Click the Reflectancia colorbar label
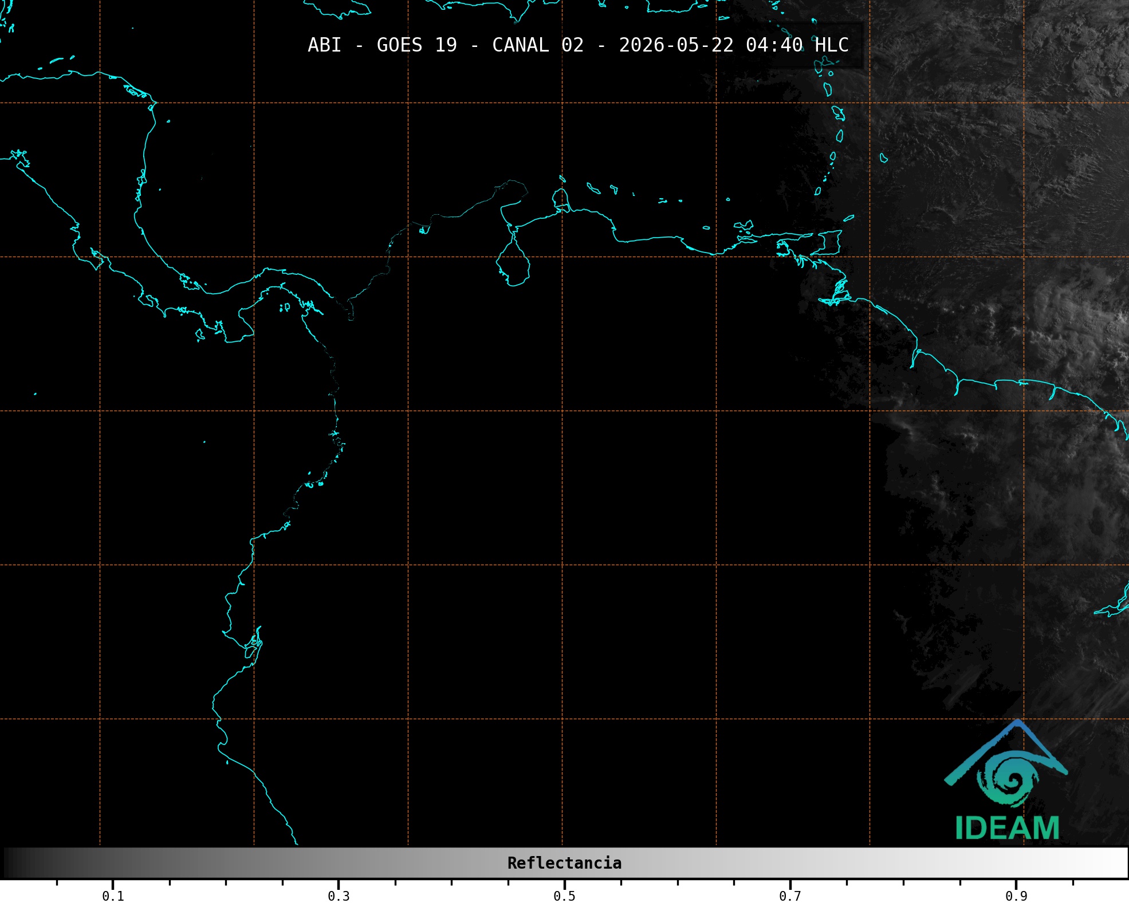1129x903 pixels. tap(564, 863)
